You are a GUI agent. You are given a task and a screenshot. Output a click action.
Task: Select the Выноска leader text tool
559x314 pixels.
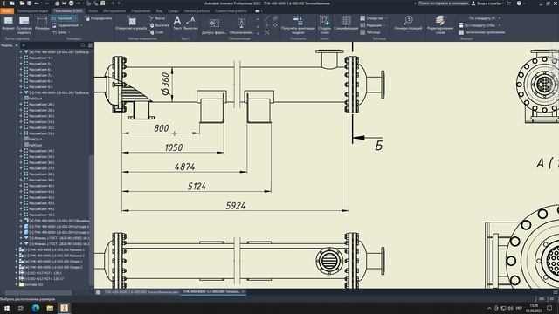190,24
